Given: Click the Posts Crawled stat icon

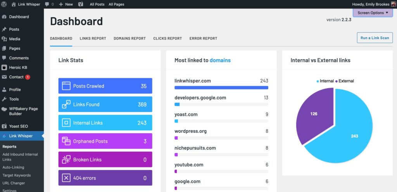Looking at the screenshot, I should [66, 86].
